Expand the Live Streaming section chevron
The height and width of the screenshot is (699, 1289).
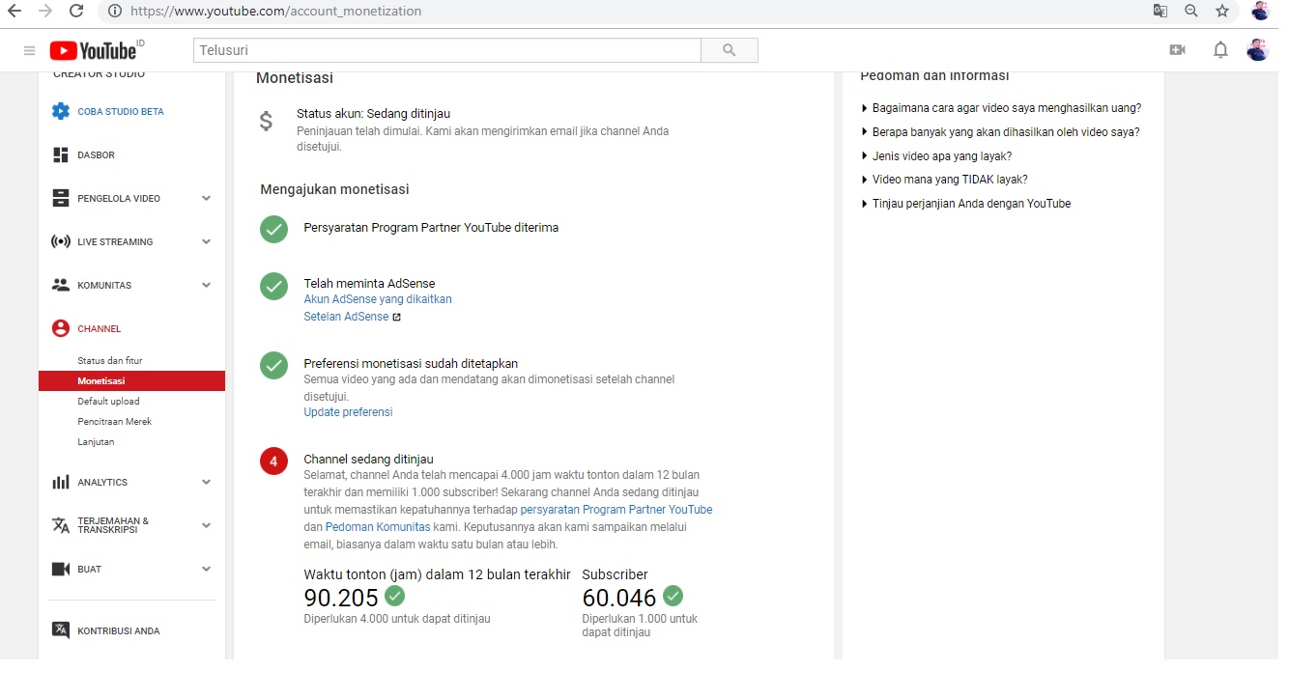pos(206,241)
